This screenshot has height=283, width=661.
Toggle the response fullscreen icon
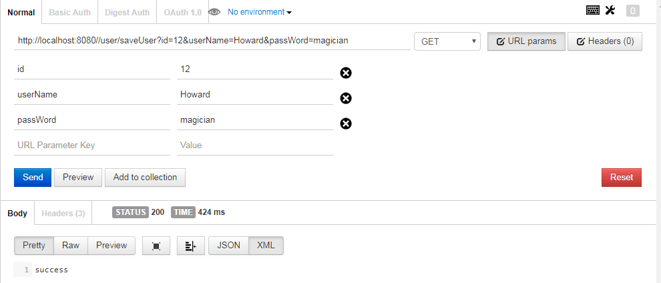point(156,246)
